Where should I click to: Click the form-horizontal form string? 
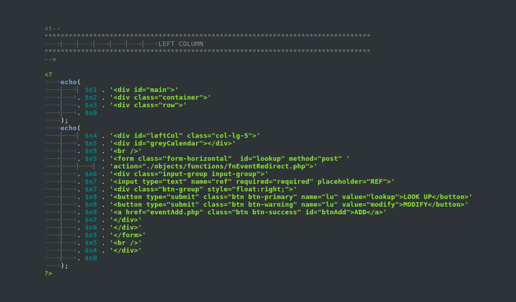pos(229,159)
